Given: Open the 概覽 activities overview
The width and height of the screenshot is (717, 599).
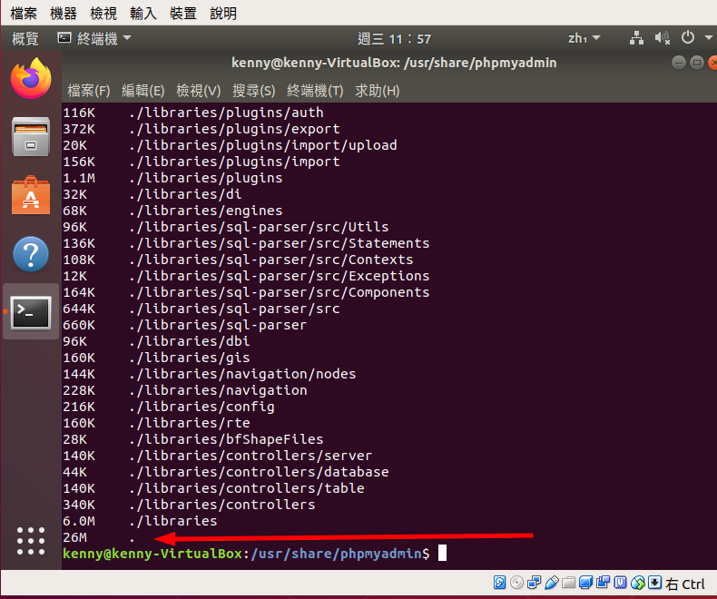Looking at the screenshot, I should tap(25, 39).
